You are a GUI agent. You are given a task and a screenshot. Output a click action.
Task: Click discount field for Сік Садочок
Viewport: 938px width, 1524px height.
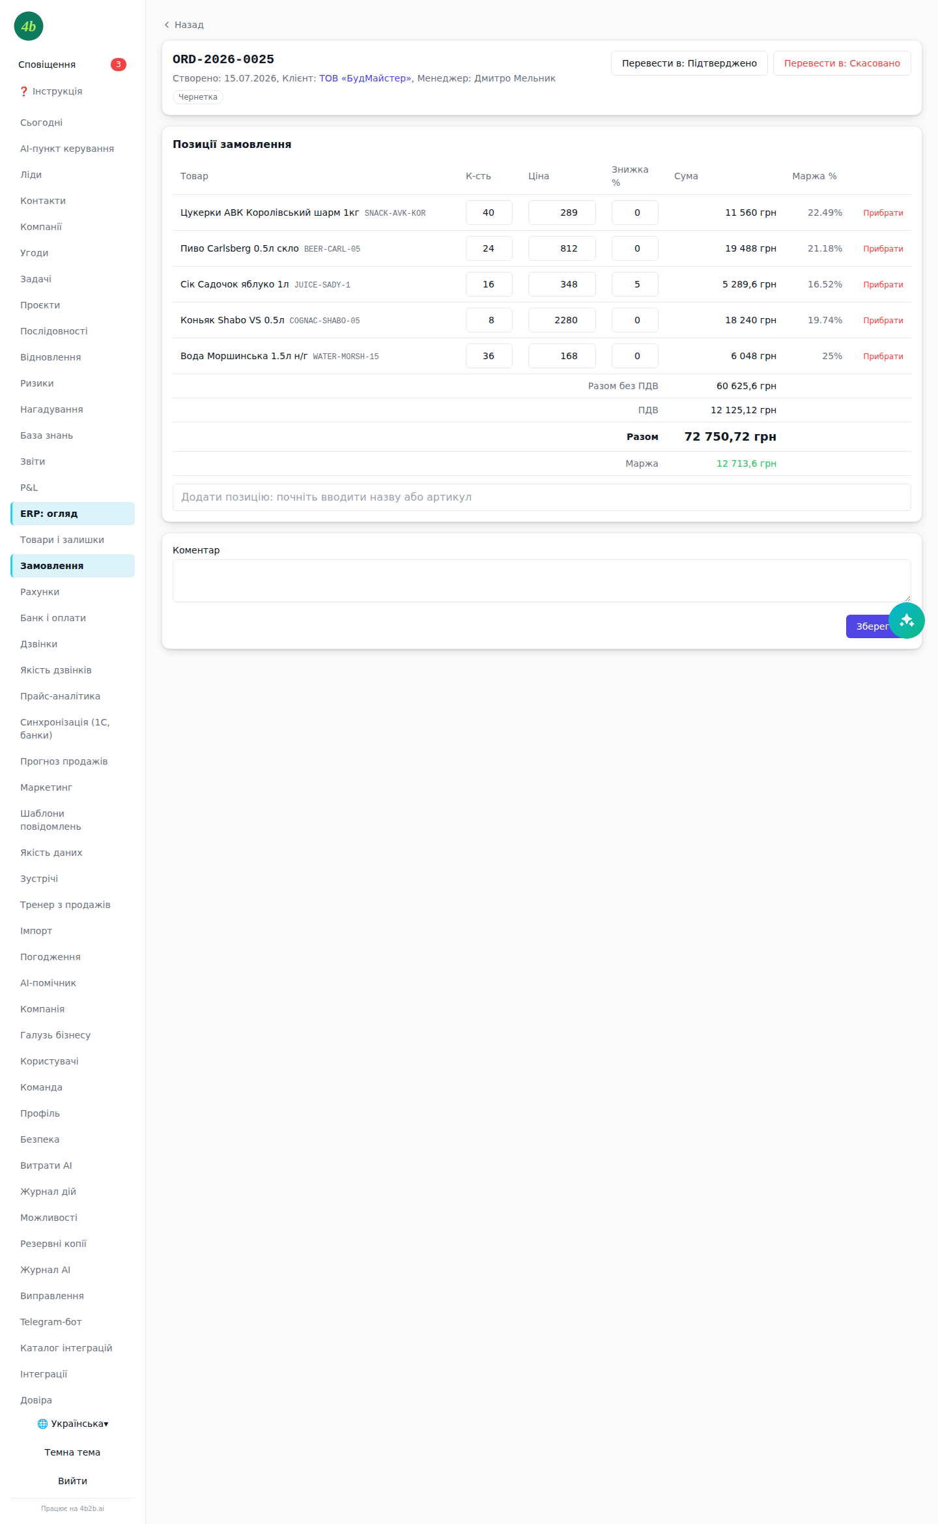point(634,284)
